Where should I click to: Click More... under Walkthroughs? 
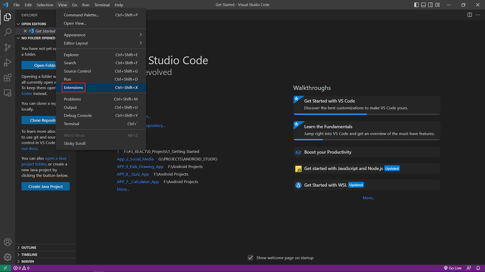tap(369, 198)
